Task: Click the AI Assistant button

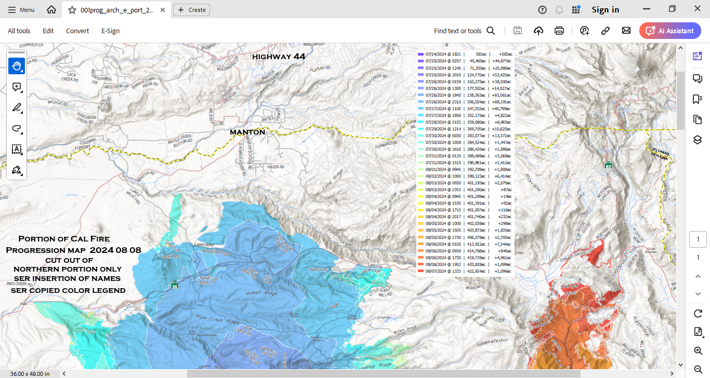Action: 670,31
